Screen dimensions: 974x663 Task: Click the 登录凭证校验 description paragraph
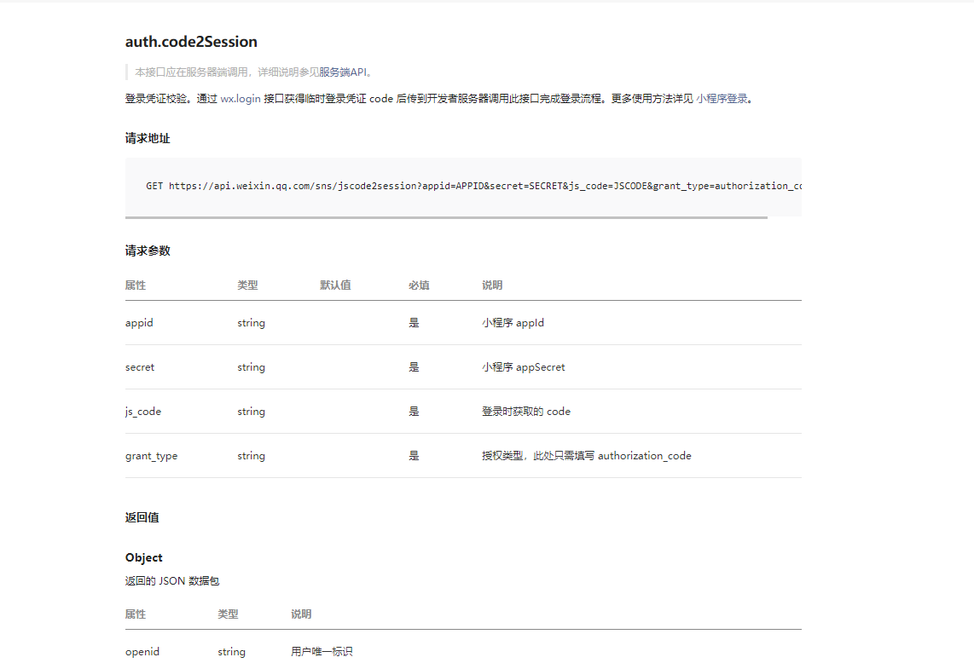[439, 99]
